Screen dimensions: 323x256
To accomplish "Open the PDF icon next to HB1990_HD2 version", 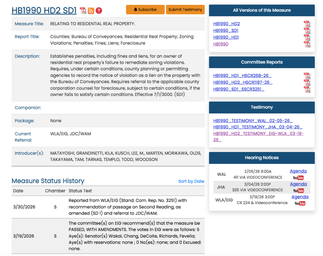I will 307,24.
